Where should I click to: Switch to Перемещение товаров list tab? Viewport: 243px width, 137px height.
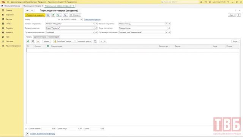(32, 6)
